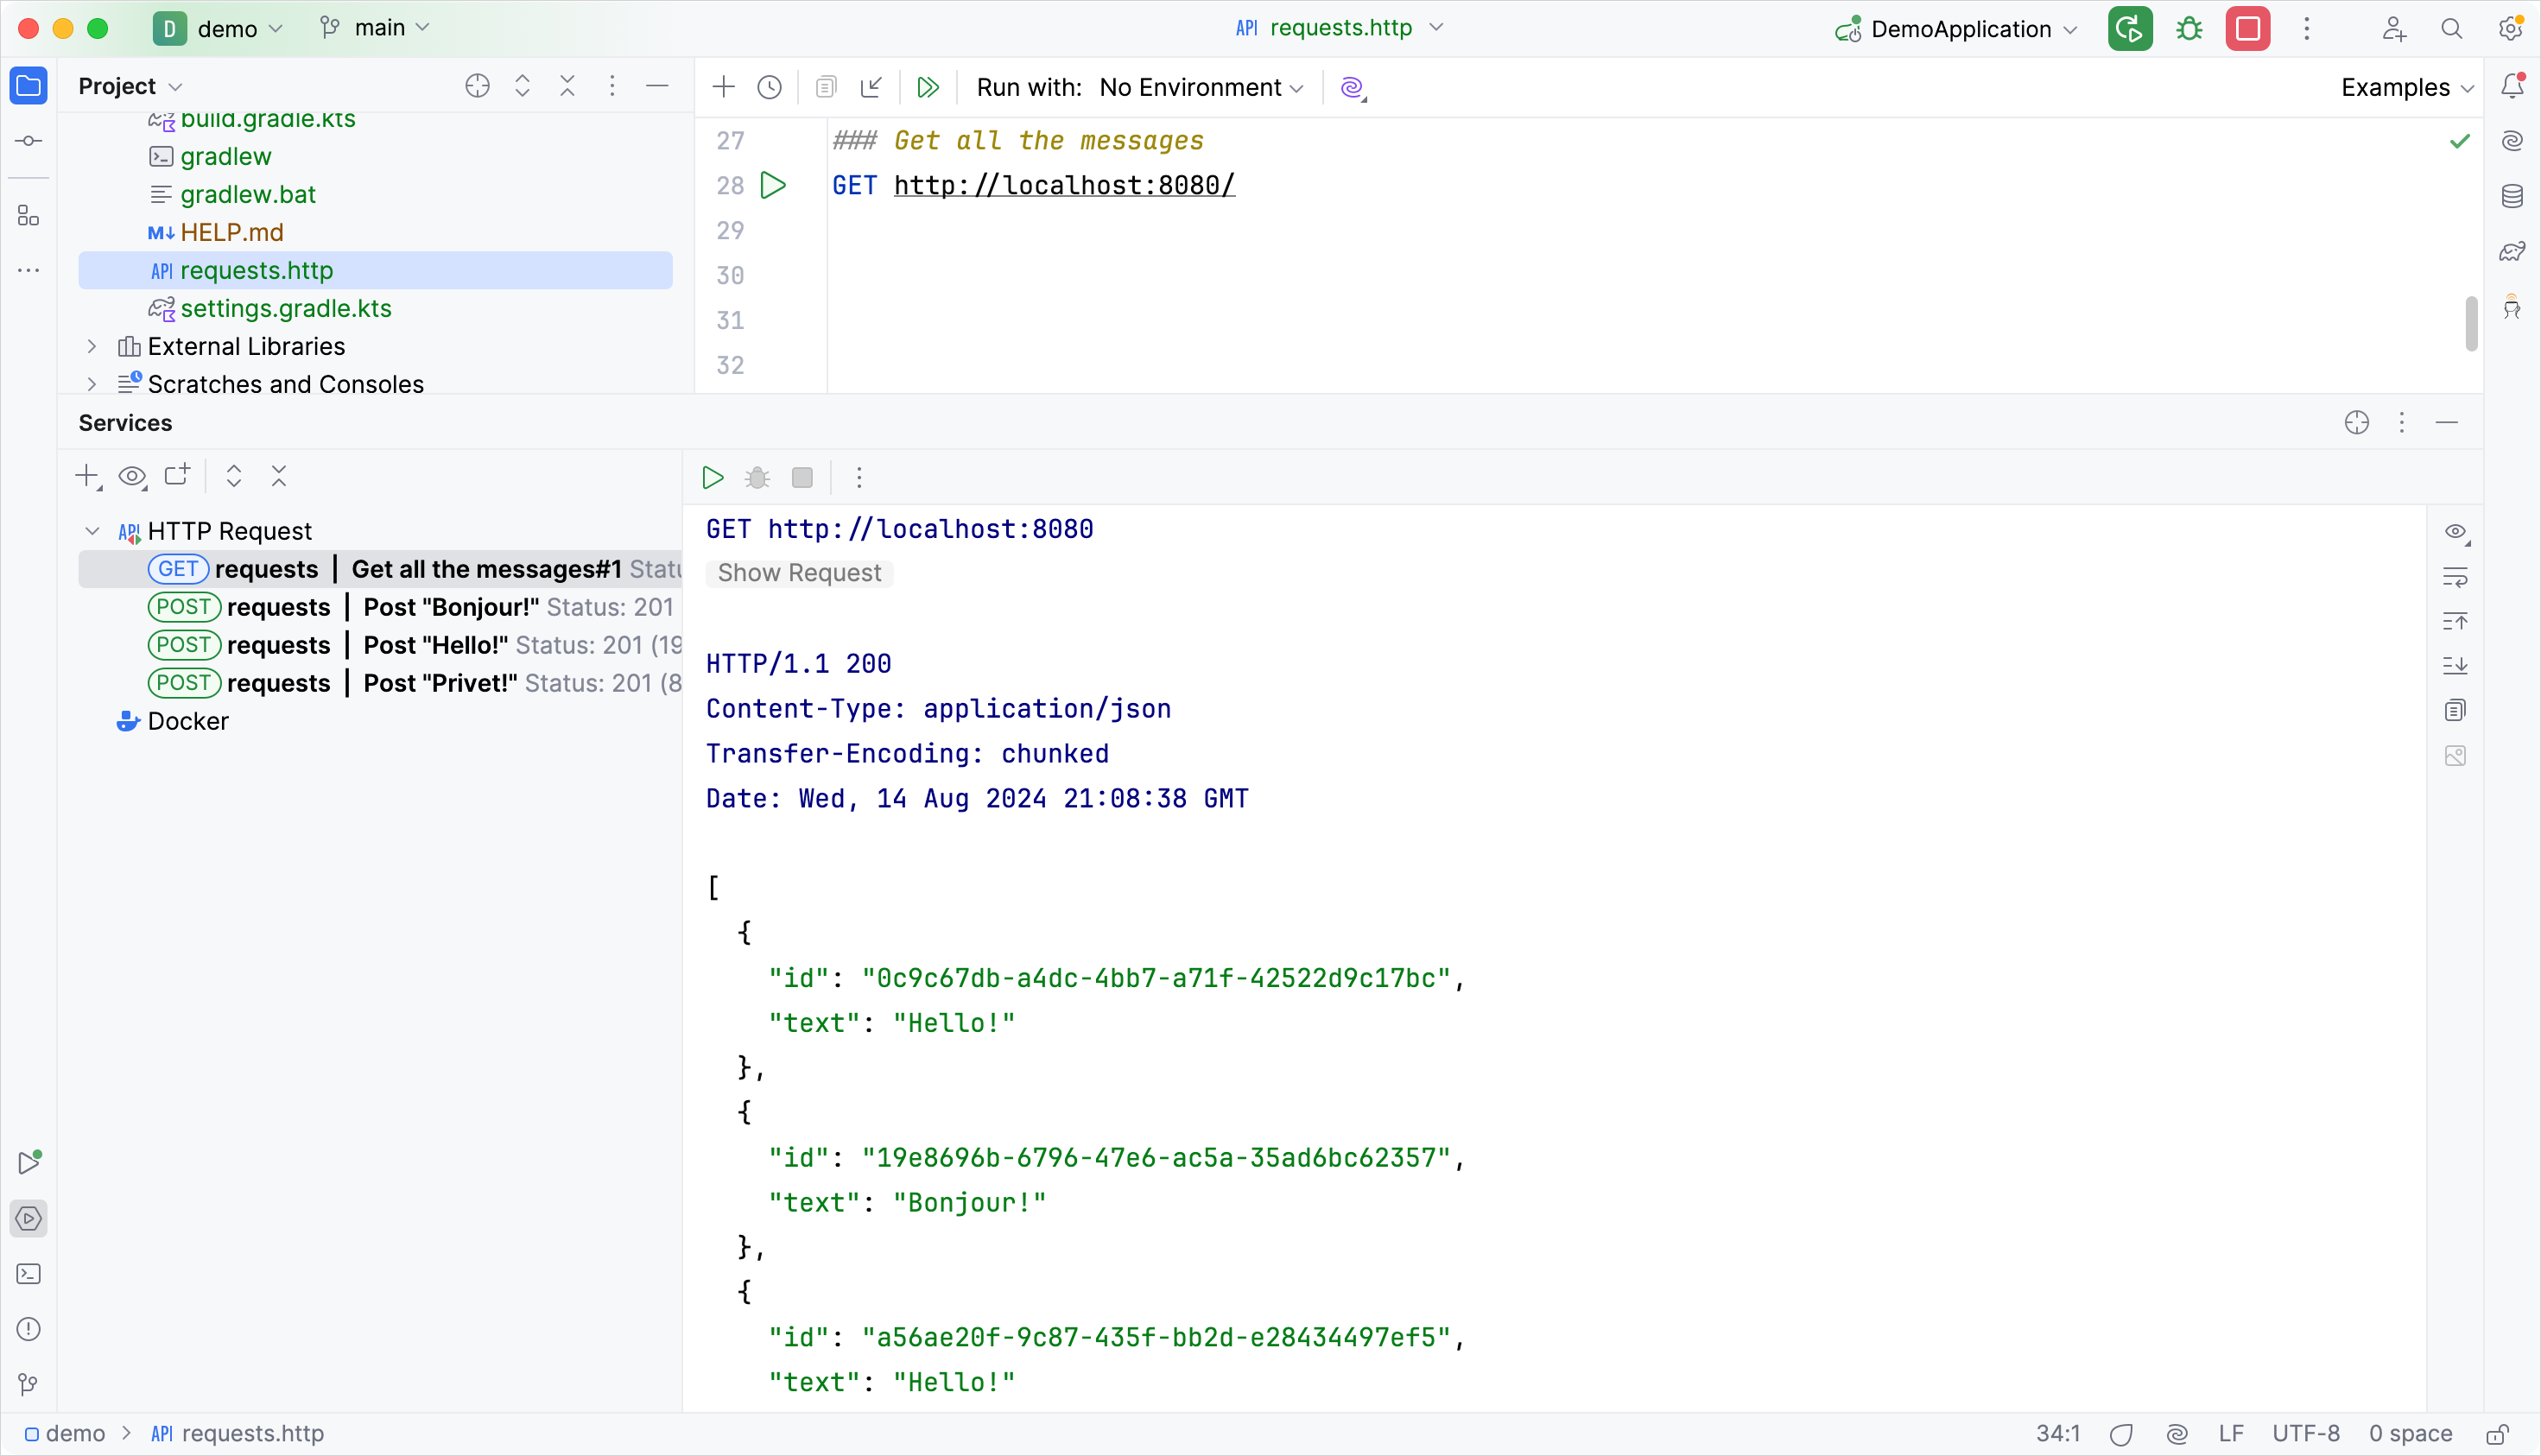This screenshot has height=1456, width=2541.
Task: Open DemoApplication run configuration dropdown
Action: (1957, 29)
